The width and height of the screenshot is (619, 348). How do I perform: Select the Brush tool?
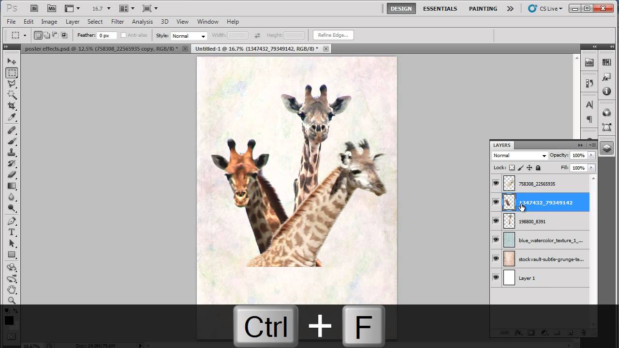tap(12, 142)
